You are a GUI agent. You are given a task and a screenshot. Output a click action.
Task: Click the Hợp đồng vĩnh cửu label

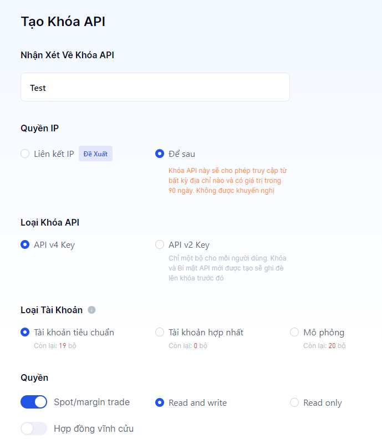point(94,428)
